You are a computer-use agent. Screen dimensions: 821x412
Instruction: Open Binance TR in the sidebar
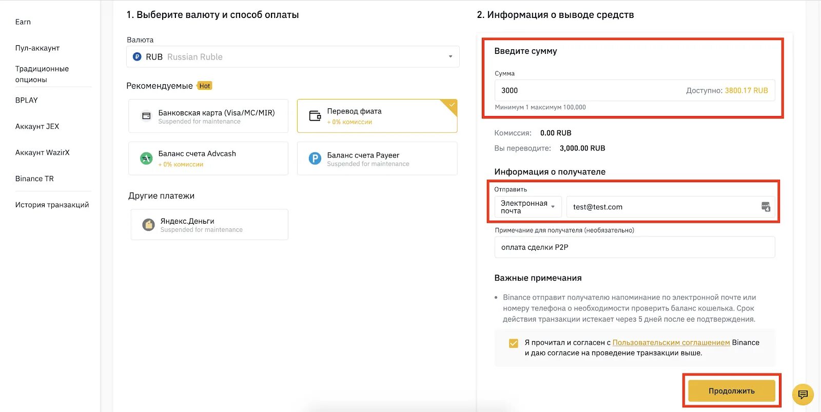tap(34, 179)
